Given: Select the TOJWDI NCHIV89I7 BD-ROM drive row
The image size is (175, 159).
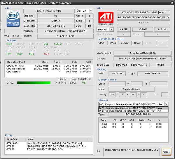Looking at the screenshot, I should point(49,149).
